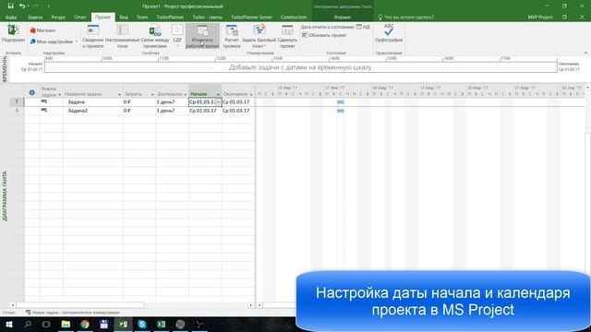The image size is (591, 332).
Task: Open Skype from the taskbar
Action: (x=142, y=324)
